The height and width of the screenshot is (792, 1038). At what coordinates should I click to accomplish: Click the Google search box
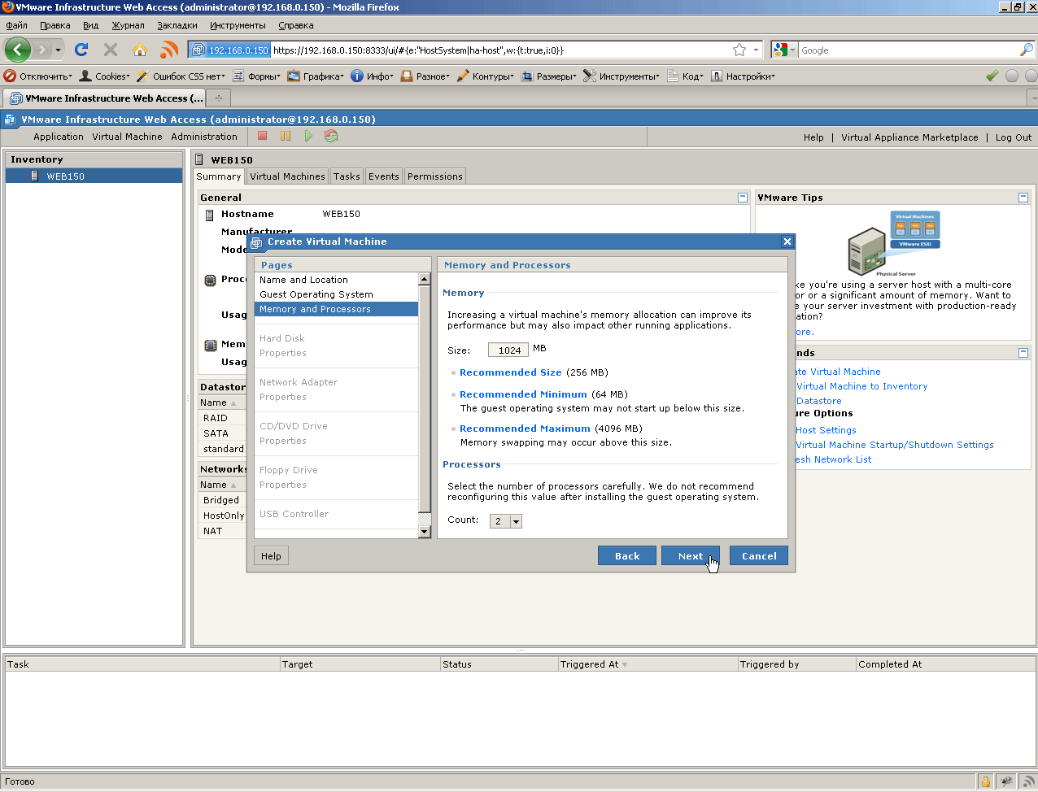pos(908,50)
